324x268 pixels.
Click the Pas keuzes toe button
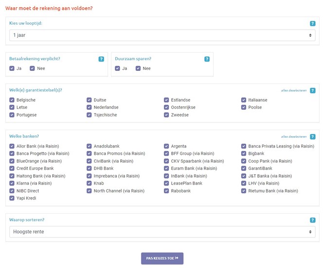162,258
